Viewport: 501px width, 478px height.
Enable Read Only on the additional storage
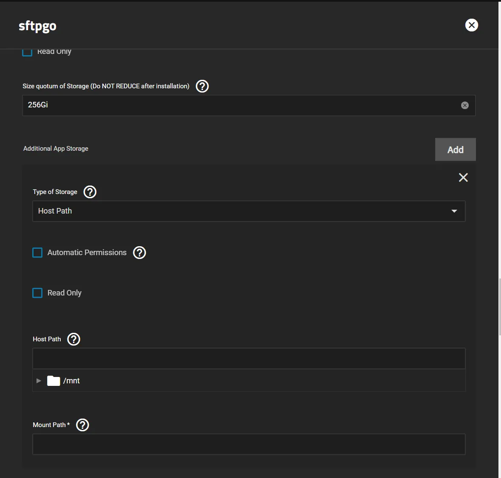37,292
